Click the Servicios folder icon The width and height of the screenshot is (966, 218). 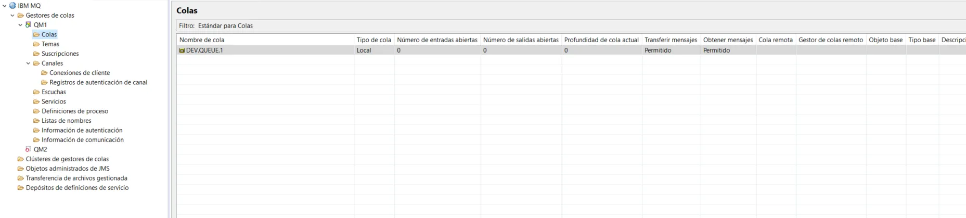(36, 101)
